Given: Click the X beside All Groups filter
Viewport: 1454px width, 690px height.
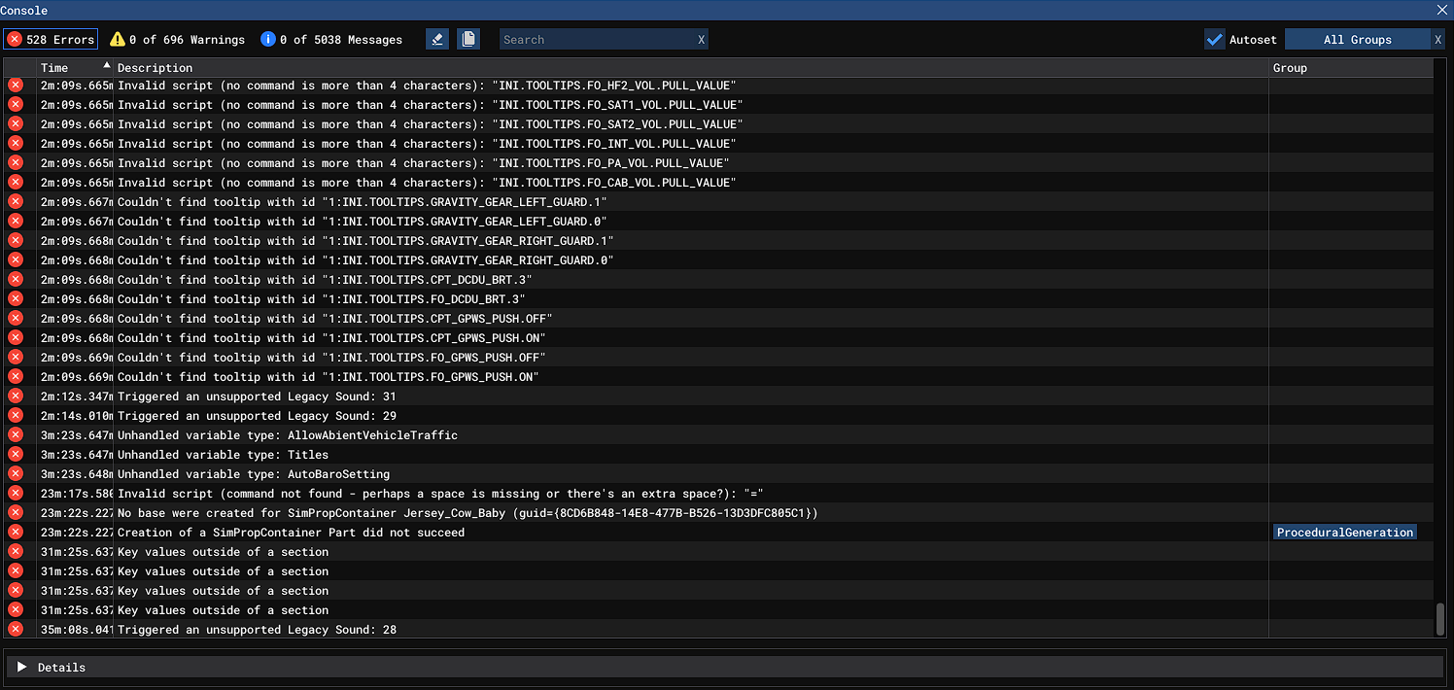Looking at the screenshot, I should pos(1437,40).
